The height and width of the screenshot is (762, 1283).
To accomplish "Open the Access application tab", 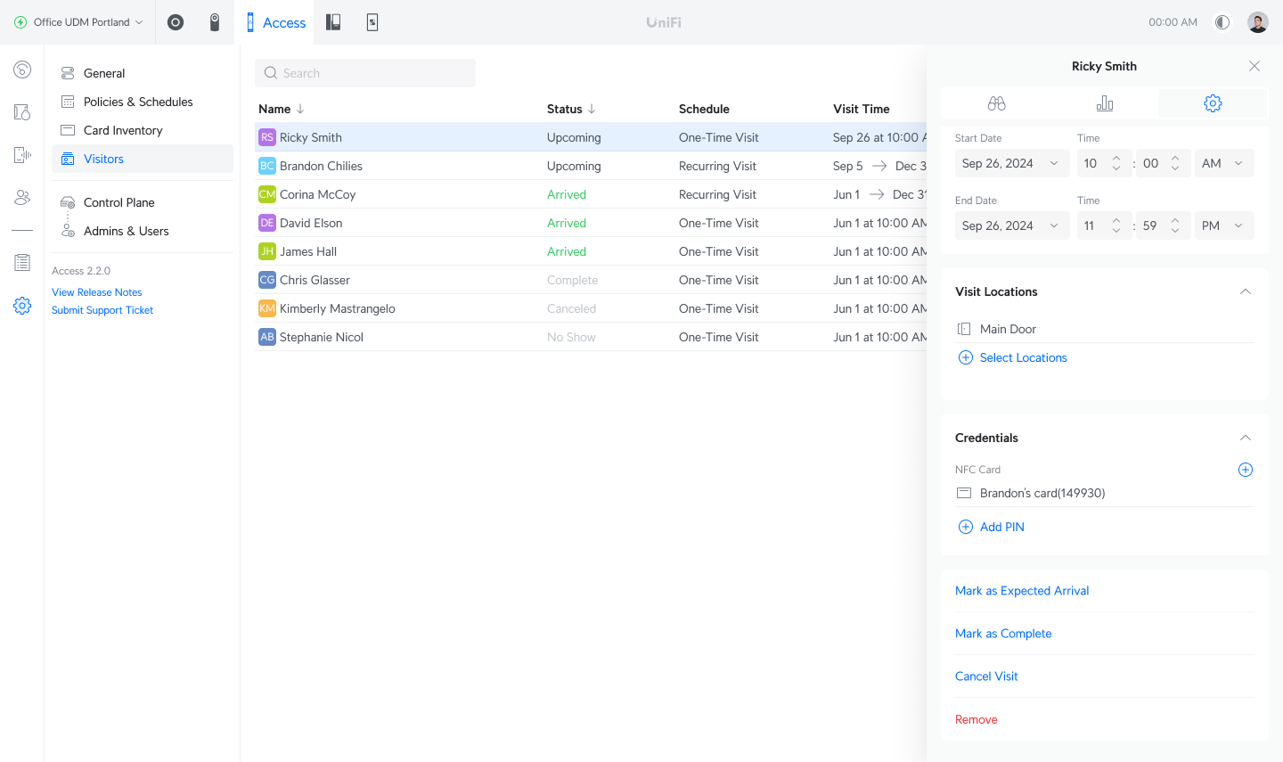I will pyautogui.click(x=275, y=22).
